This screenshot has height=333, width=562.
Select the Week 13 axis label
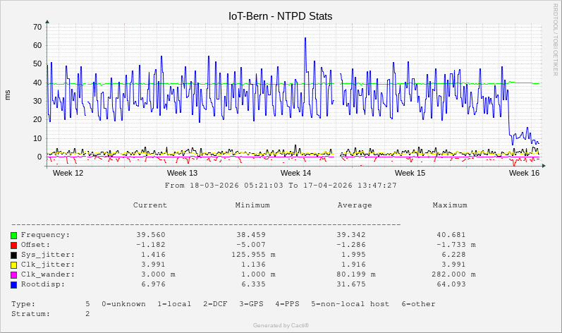[x=182, y=173]
